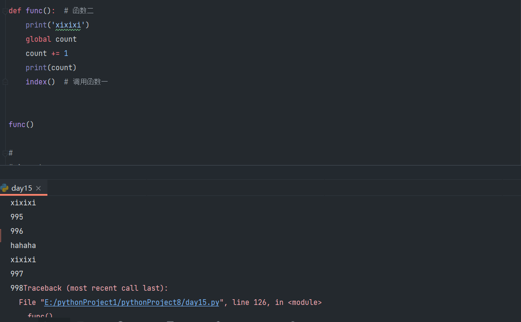Click the 997 line in console output
Screen dimensions: 521x322
pyautogui.click(x=17, y=274)
